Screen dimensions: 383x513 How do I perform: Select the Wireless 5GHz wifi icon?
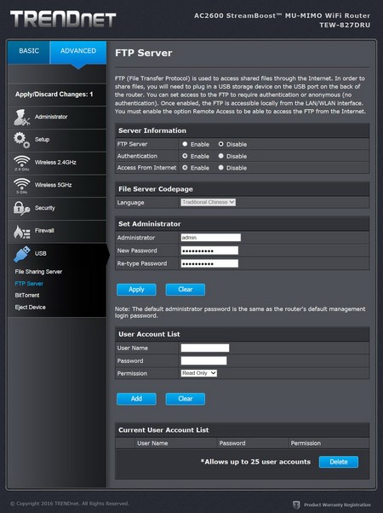pos(21,186)
